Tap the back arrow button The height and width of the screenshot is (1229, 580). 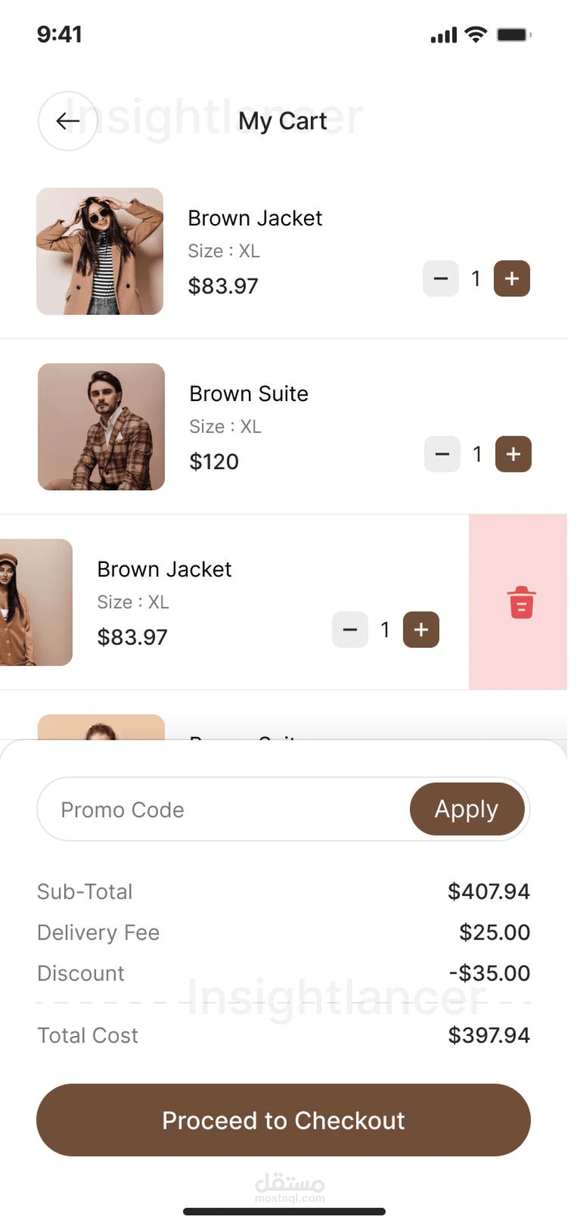coord(68,121)
